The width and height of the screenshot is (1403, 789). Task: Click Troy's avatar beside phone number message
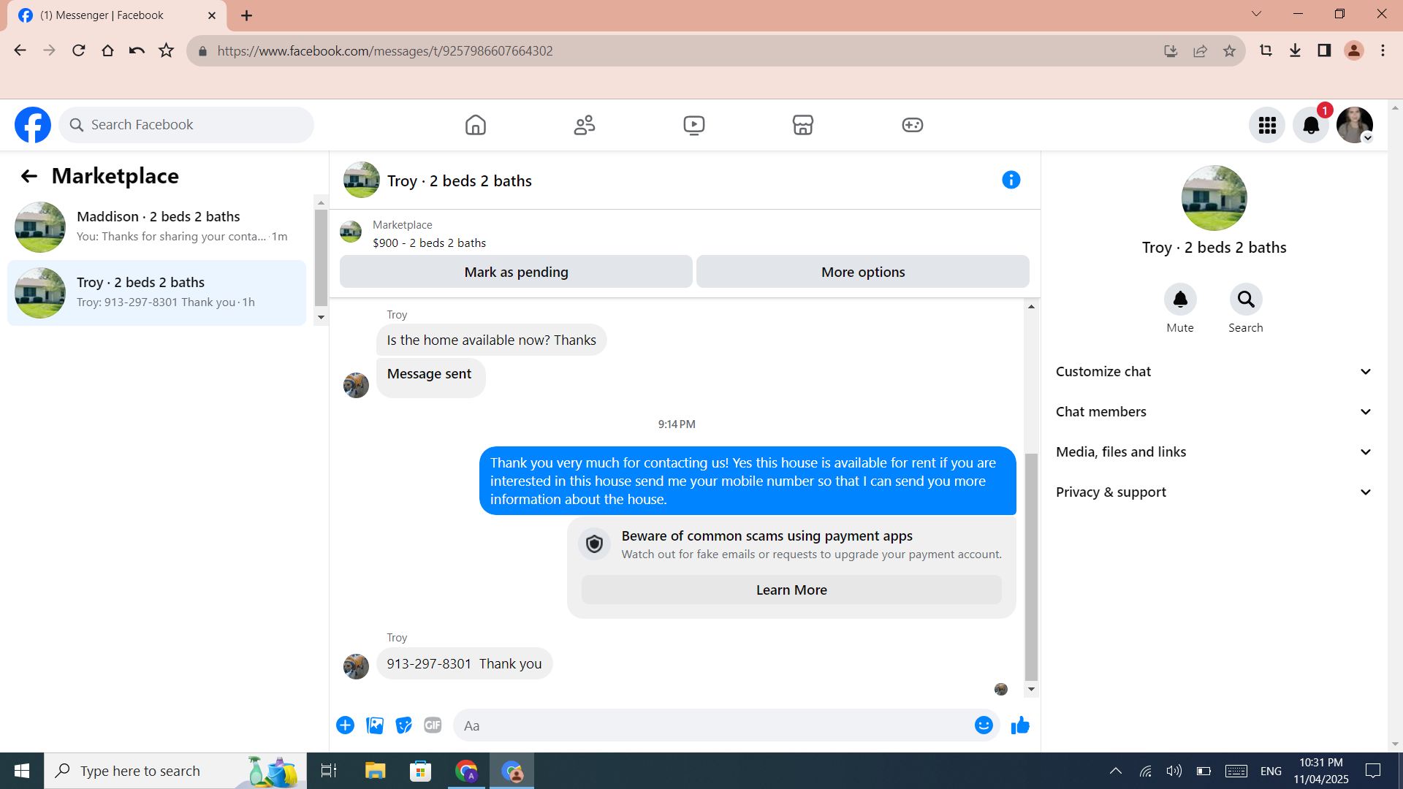coord(356,666)
